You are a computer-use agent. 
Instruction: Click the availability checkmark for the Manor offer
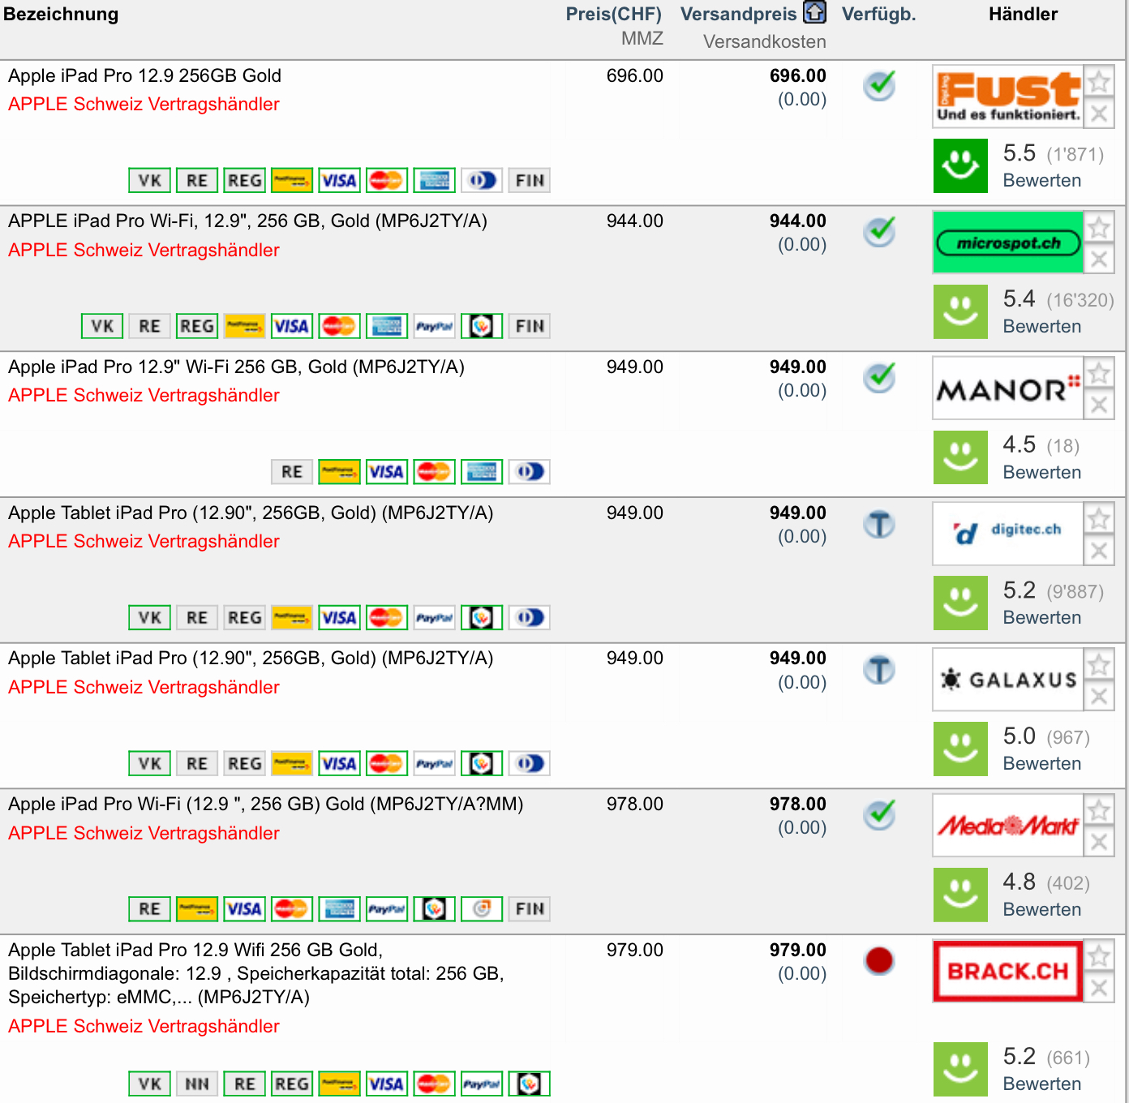pos(879,377)
